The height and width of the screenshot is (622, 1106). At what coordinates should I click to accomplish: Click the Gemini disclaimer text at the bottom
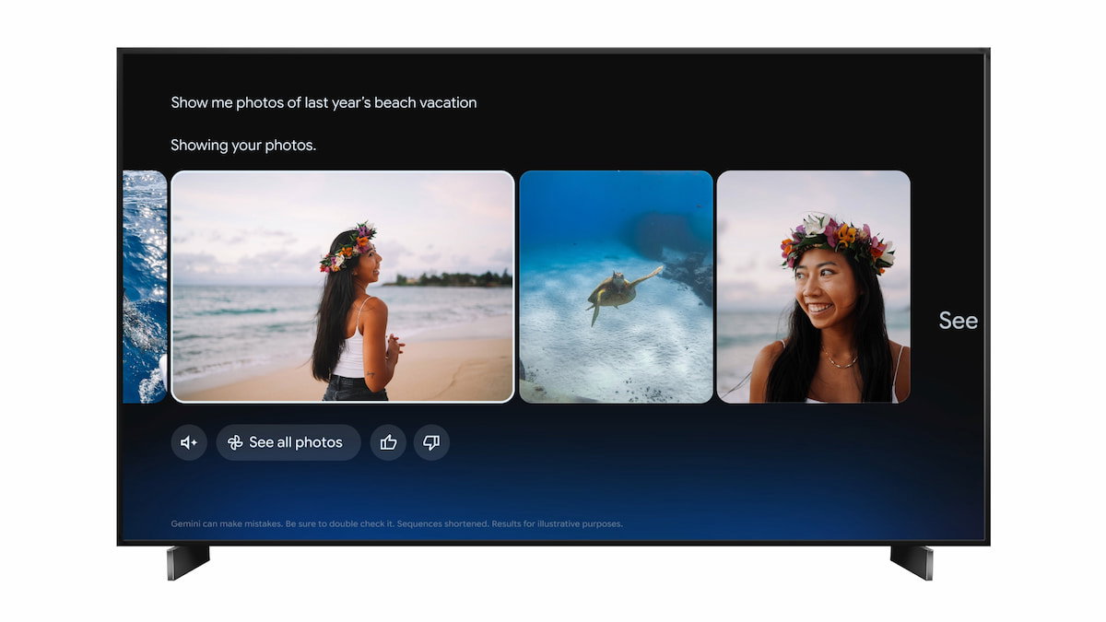pyautogui.click(x=396, y=522)
